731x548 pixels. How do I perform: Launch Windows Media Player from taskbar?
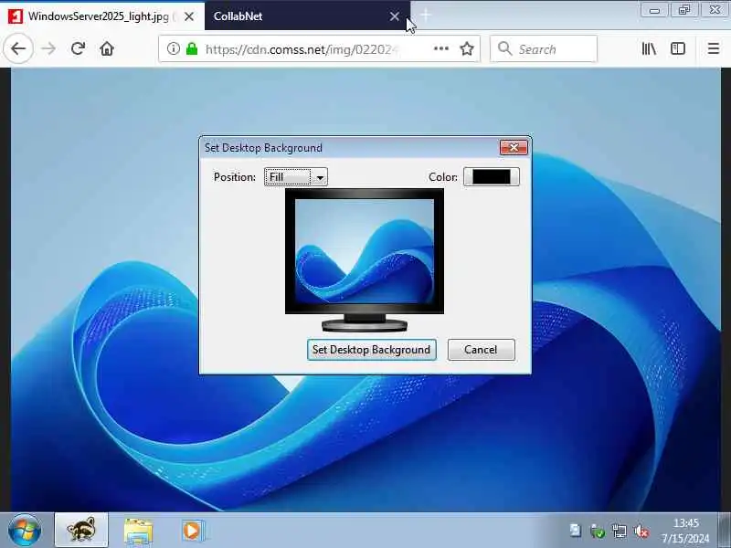pos(193,531)
